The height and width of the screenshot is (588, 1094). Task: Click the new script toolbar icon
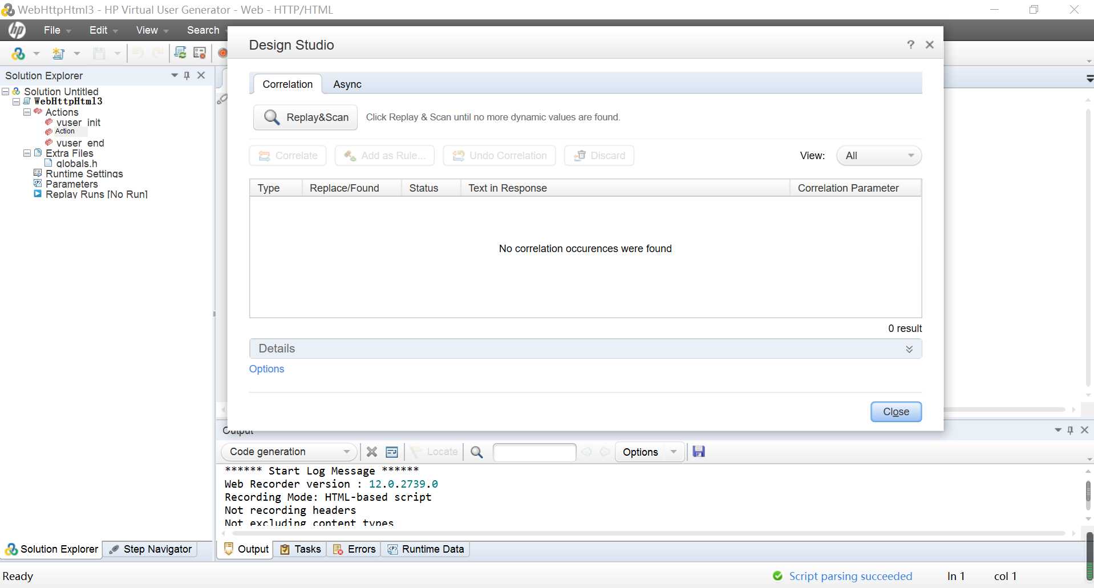click(58, 54)
